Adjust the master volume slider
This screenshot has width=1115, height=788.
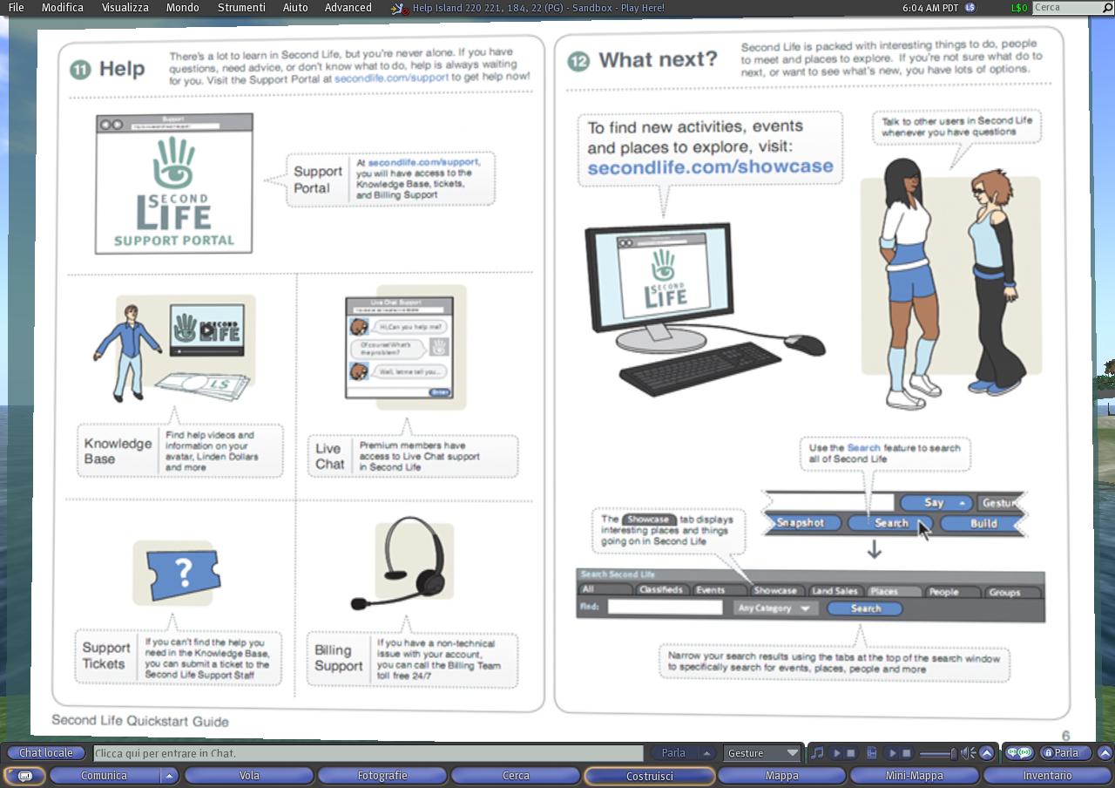click(x=938, y=753)
